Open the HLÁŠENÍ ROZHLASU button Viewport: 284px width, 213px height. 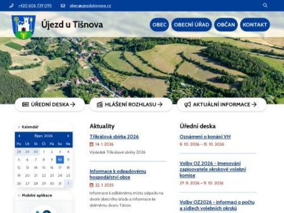pyautogui.click(x=131, y=105)
